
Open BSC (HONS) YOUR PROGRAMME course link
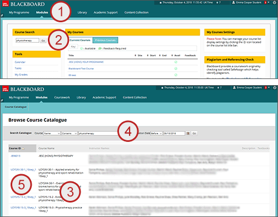pyautogui.click(x=86, y=62)
